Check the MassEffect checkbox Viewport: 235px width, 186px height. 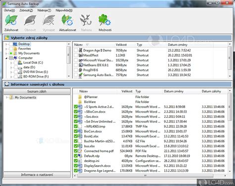(x=76, y=55)
